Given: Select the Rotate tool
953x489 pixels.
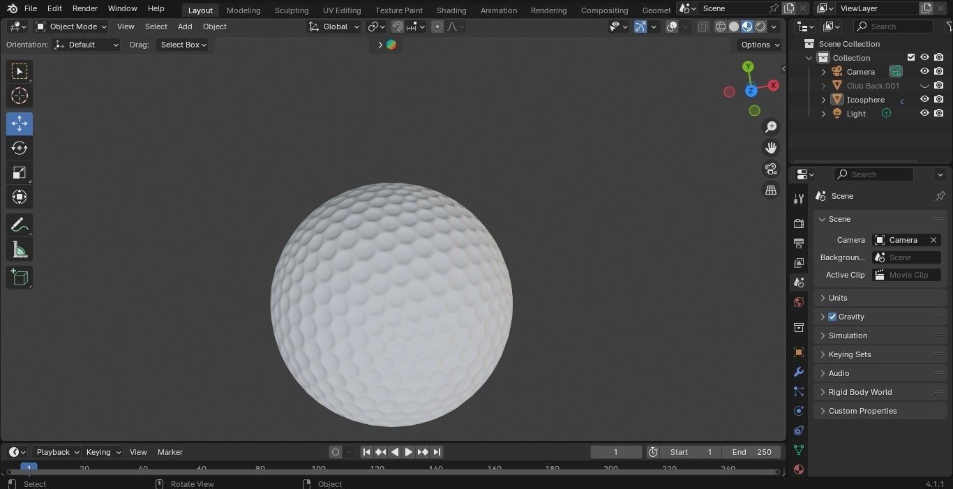Looking at the screenshot, I should 20,148.
